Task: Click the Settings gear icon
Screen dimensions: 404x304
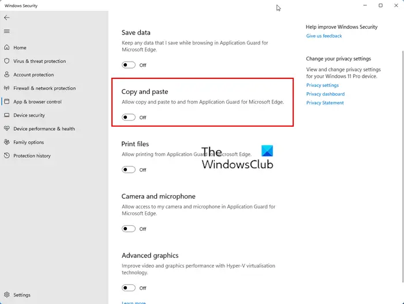Action: [x=7, y=294]
